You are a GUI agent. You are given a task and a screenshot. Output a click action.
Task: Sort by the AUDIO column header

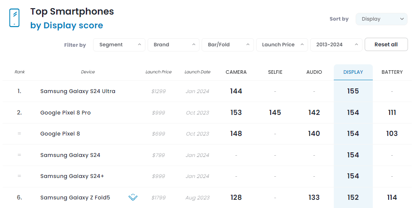[x=314, y=72]
